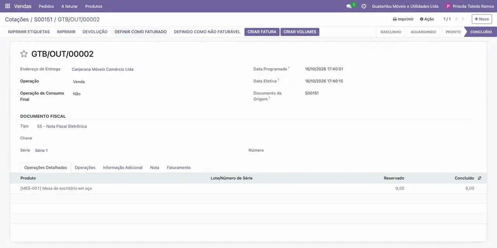Image resolution: width=497 pixels, height=248 pixels.
Task: Click Imprimir Etiquetas button
Action: (29, 32)
